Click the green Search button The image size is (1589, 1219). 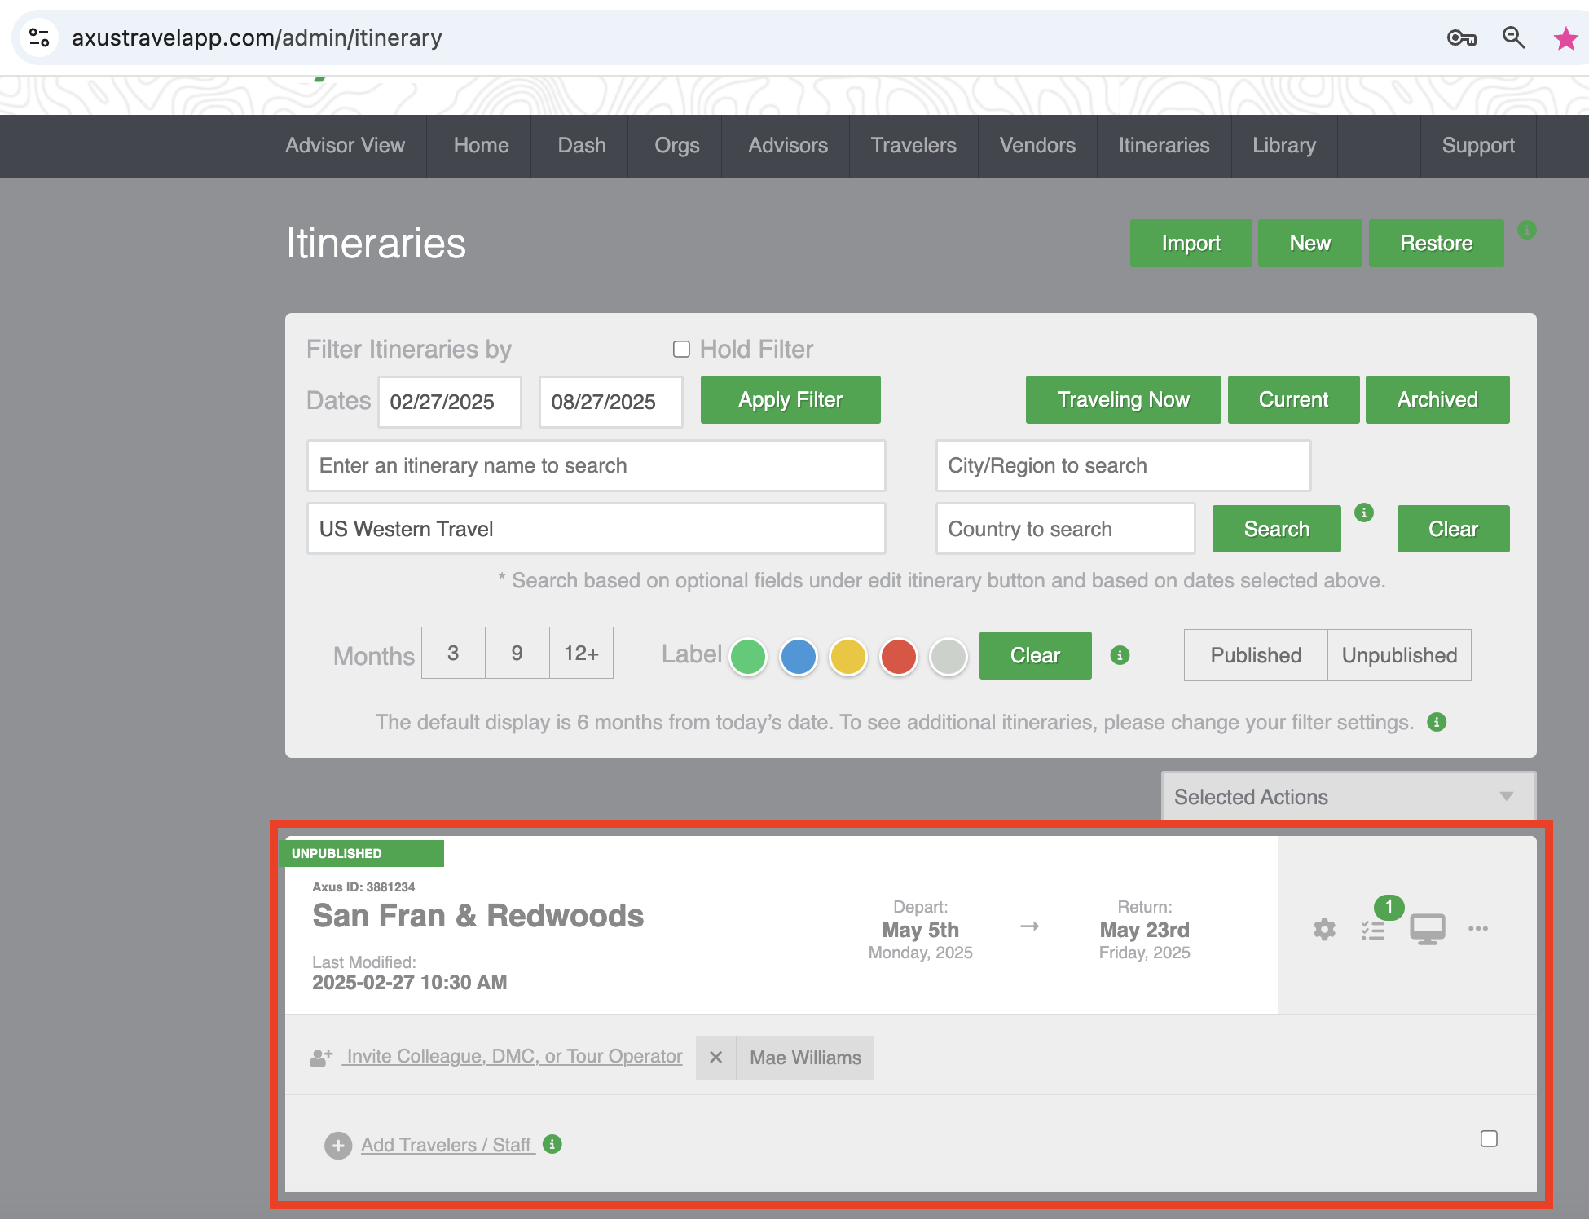(1276, 529)
